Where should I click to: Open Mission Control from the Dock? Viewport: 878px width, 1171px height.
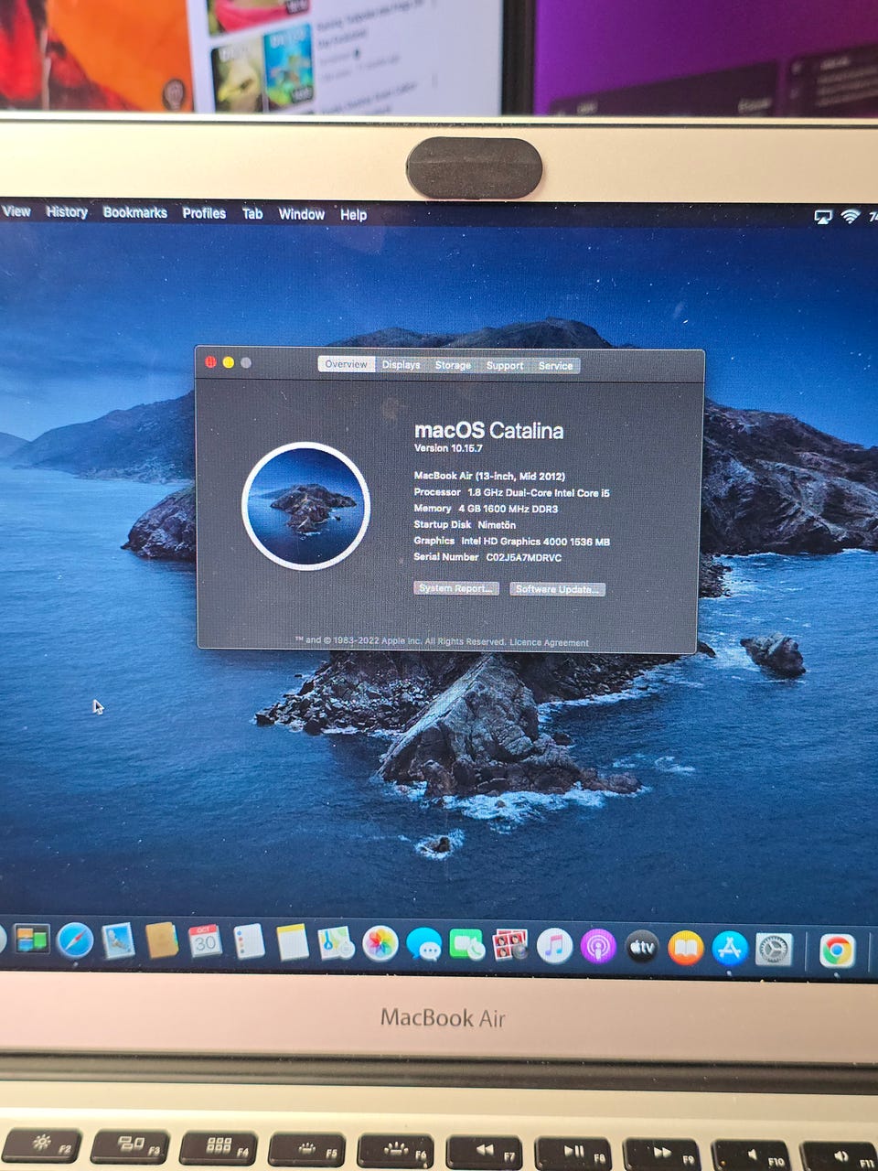point(30,939)
